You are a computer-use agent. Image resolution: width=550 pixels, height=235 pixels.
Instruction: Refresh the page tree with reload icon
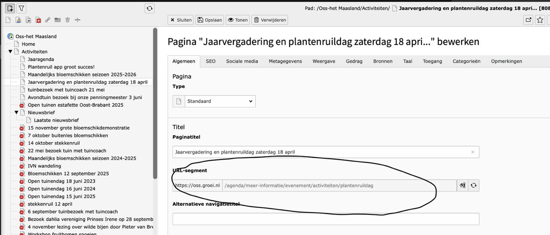[x=150, y=8]
